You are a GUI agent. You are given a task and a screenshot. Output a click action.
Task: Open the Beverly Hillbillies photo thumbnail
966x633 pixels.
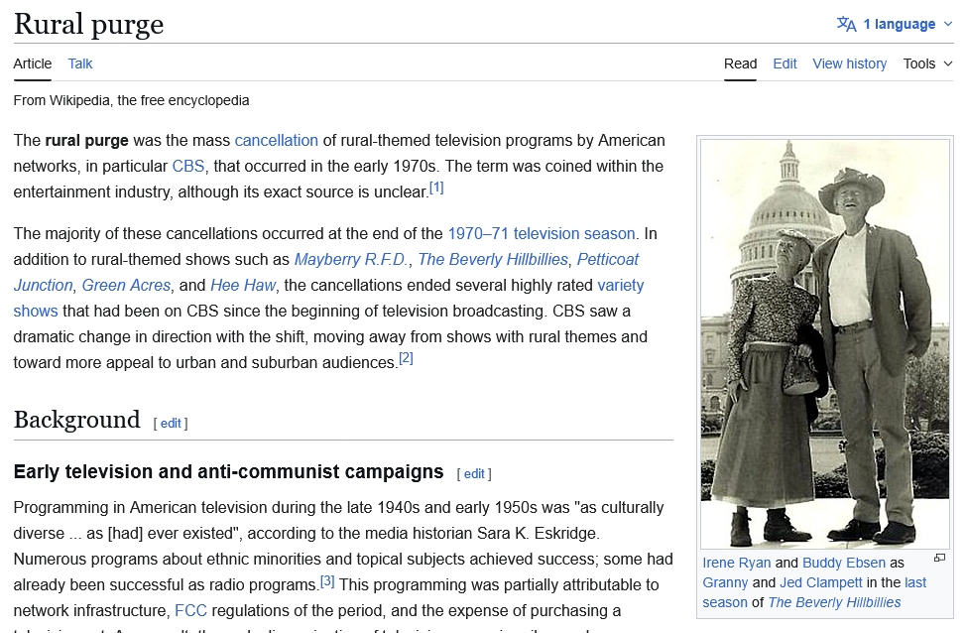(x=824, y=343)
